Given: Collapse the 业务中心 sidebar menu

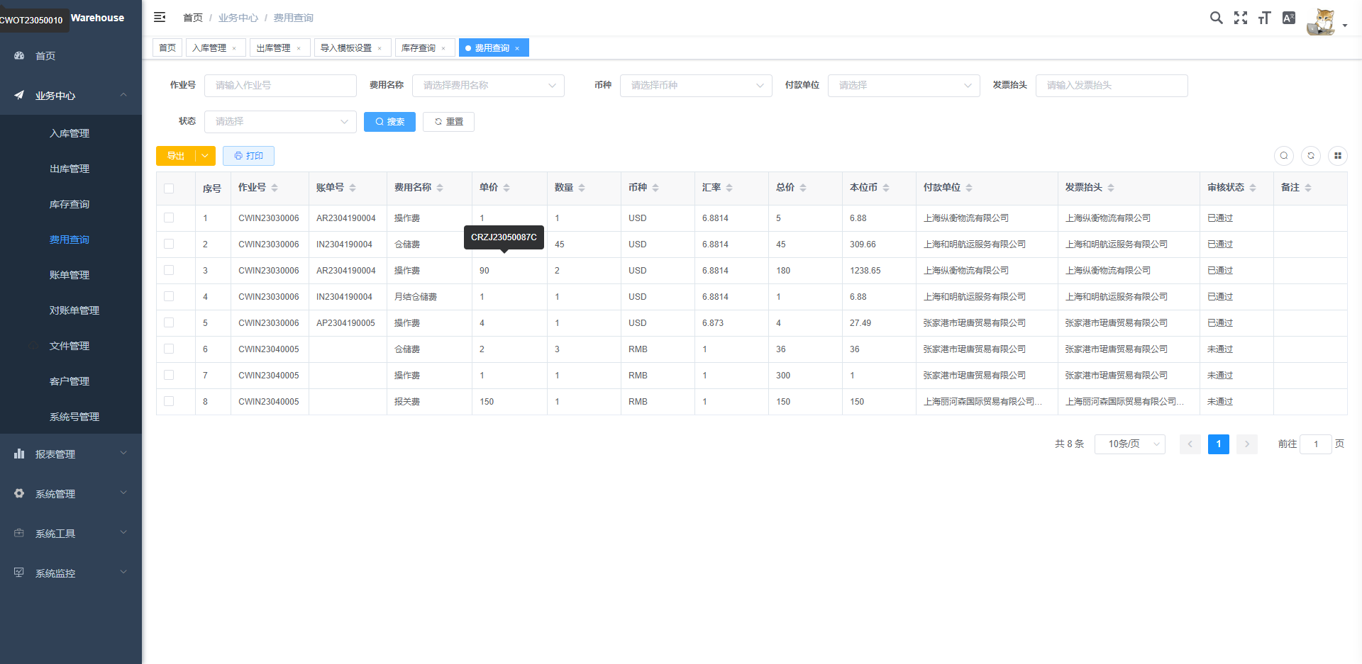Looking at the screenshot, I should click(x=71, y=96).
